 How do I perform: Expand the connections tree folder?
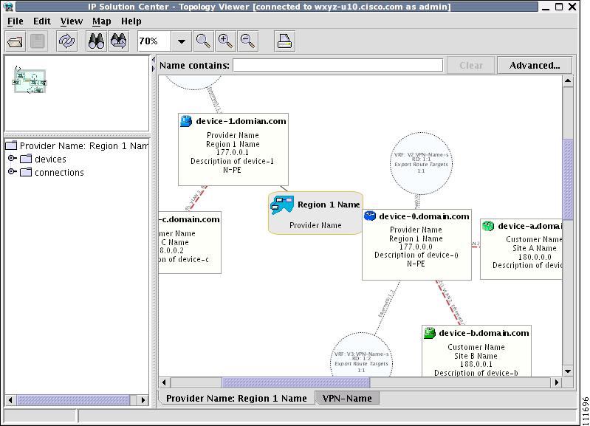[12, 171]
